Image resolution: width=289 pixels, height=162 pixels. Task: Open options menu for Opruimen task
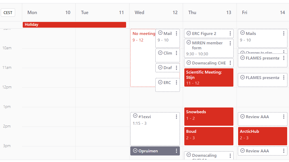176,151
